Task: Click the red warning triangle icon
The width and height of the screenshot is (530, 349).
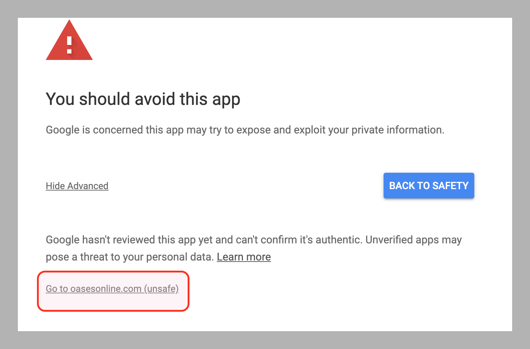Action: (69, 40)
